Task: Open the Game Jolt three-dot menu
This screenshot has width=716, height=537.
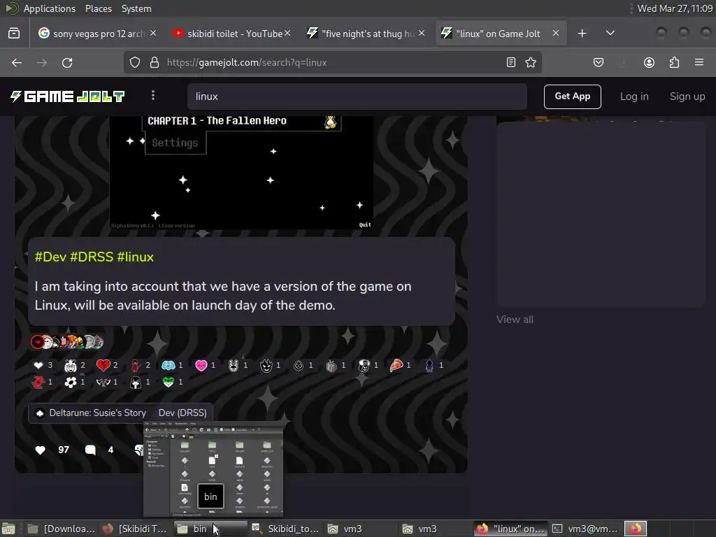Action: (x=153, y=95)
